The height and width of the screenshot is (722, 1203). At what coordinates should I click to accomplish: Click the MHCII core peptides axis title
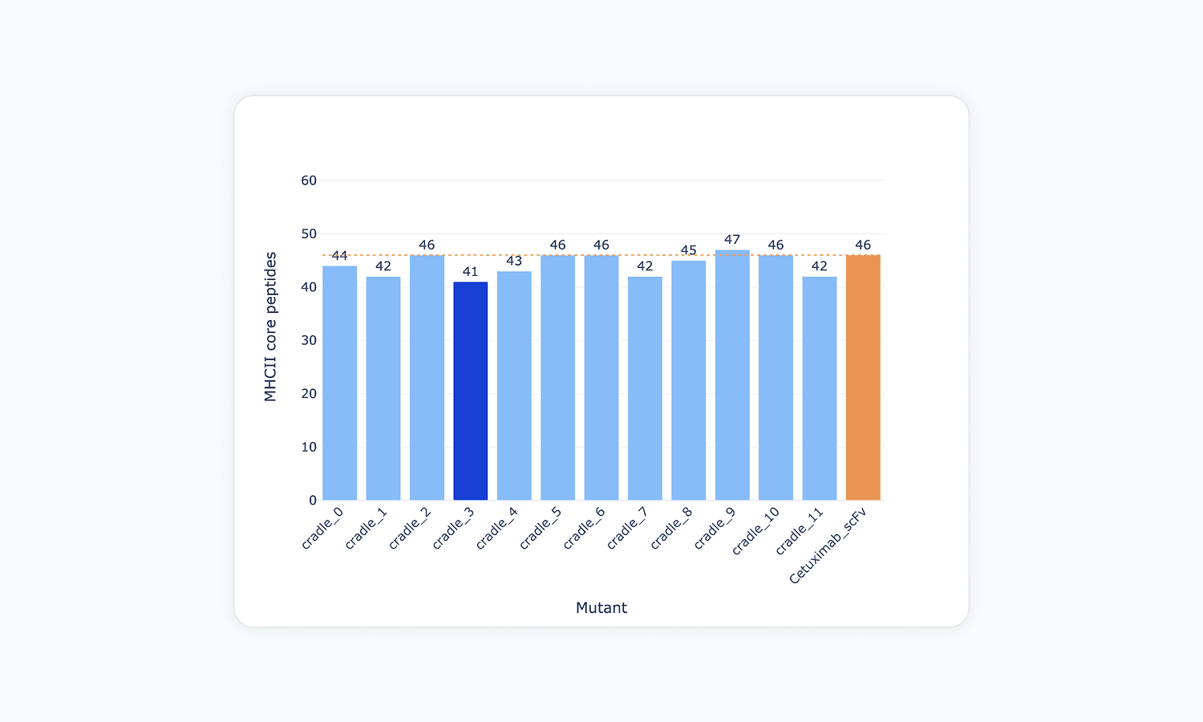pos(270,327)
